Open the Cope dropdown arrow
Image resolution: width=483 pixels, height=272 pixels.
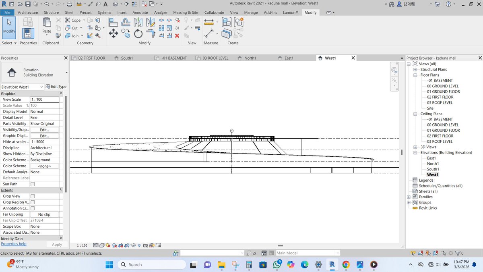83,20
